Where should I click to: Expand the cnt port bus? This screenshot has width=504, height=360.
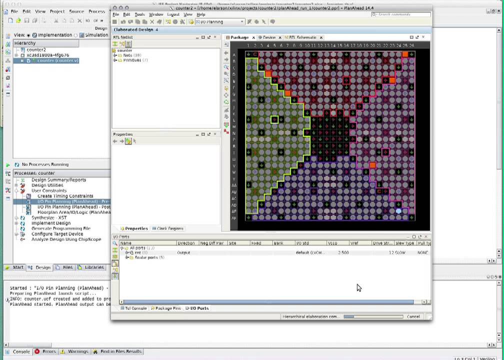click(127, 252)
